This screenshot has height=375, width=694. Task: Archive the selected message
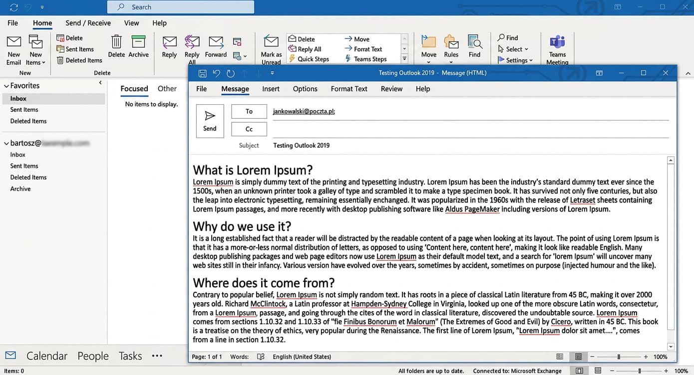point(138,46)
